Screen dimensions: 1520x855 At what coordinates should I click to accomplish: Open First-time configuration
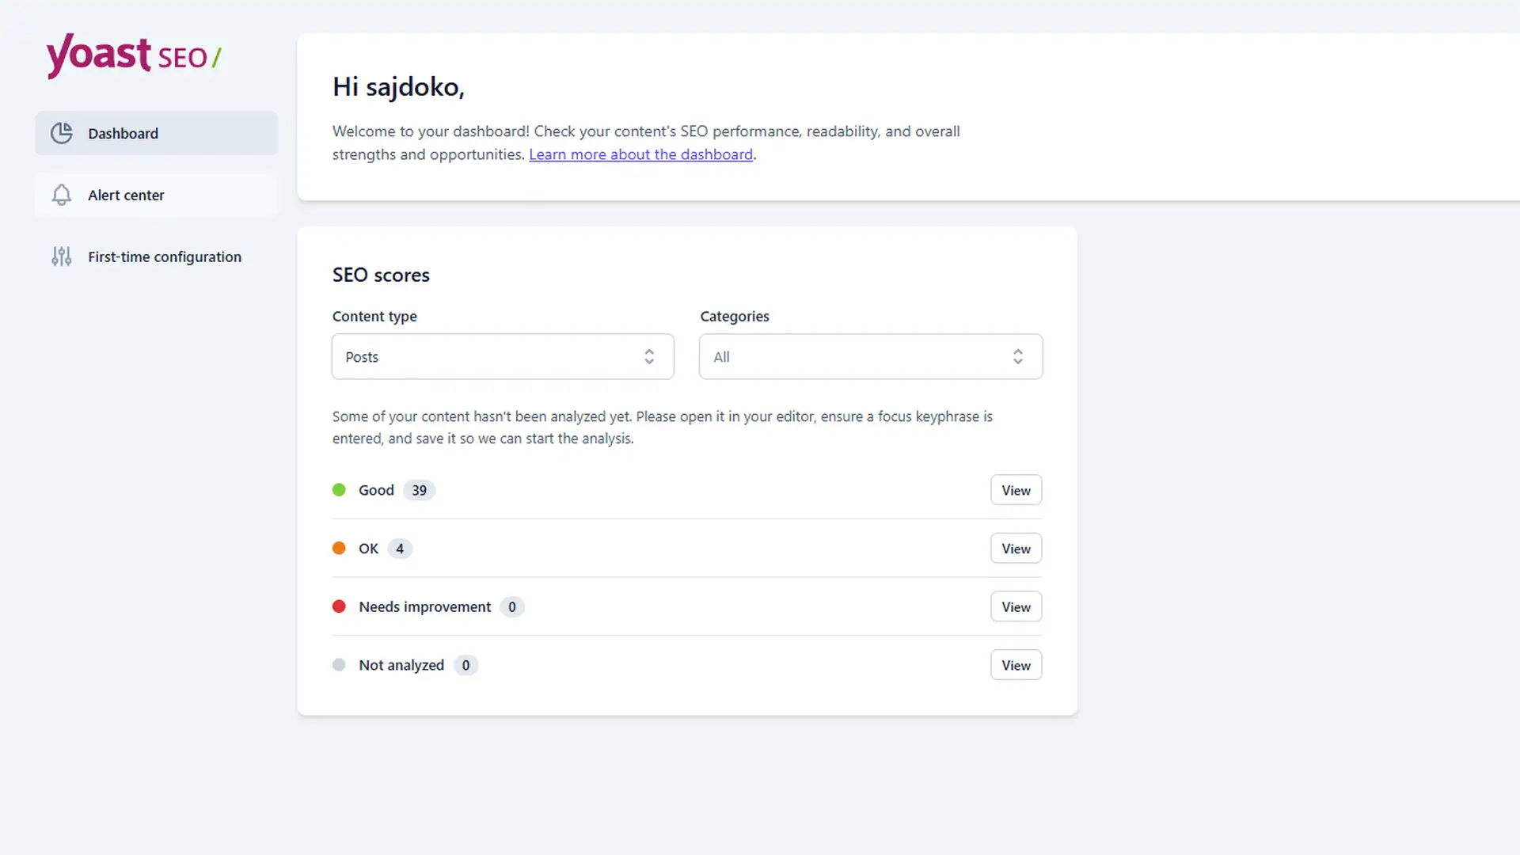pos(164,256)
